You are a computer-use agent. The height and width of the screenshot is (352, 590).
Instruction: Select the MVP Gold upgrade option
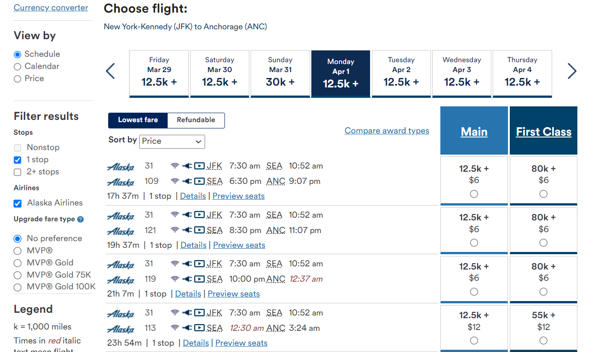pos(17,263)
